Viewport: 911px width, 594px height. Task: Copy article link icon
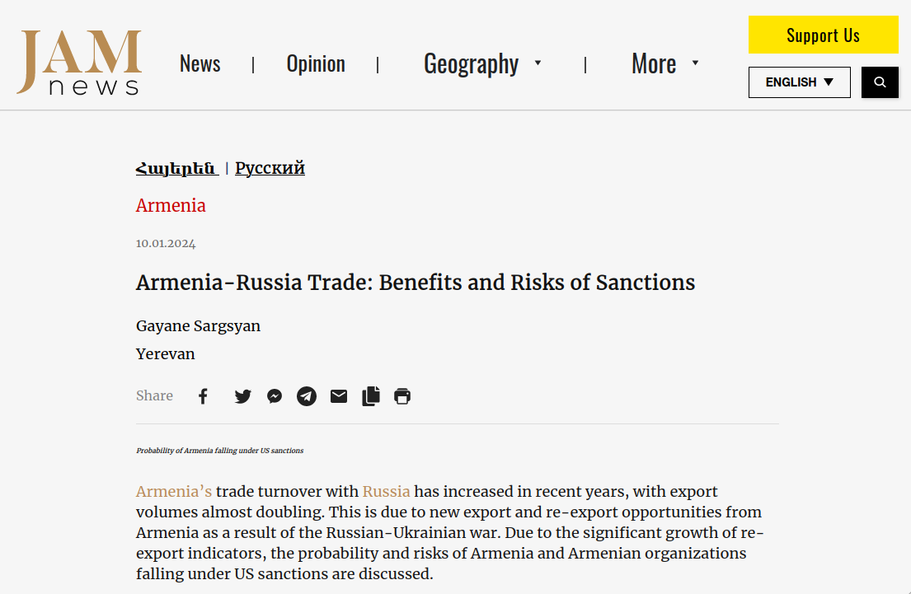tap(371, 396)
